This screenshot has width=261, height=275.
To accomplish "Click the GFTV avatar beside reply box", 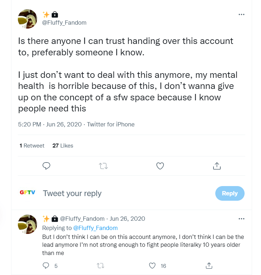I will (27, 192).
